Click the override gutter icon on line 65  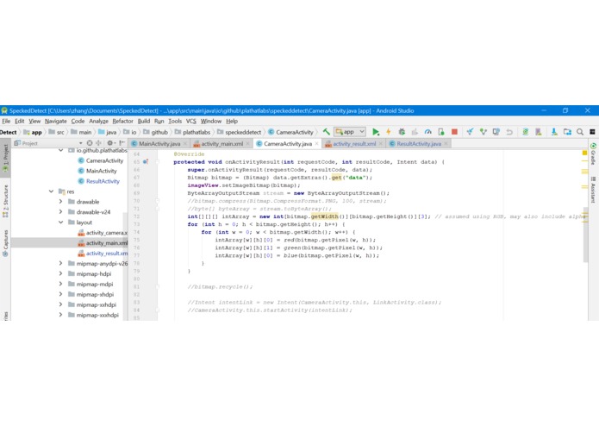(146, 162)
